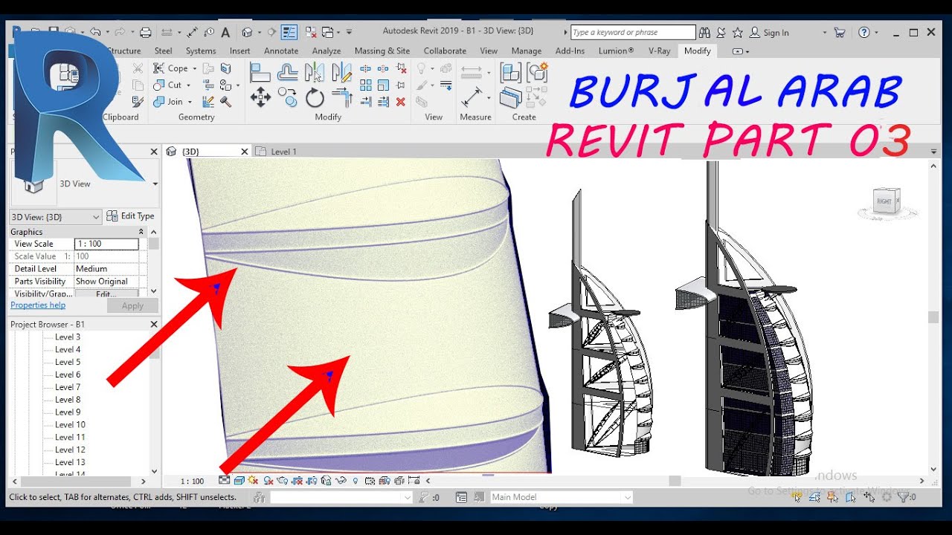Toggle Reveal Hidden Elements lightbulb

coord(356,480)
